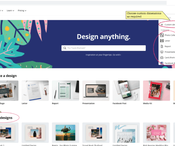Open the Travel Book Thailand design thumbnail

tap(96, 133)
